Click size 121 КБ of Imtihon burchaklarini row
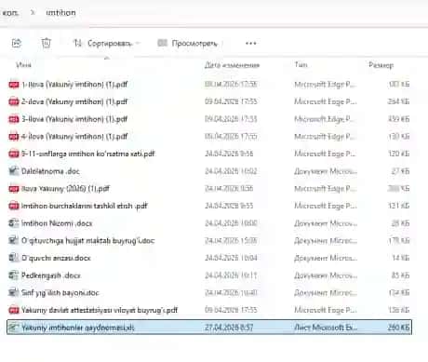This screenshot has height=362, width=428. click(399, 206)
